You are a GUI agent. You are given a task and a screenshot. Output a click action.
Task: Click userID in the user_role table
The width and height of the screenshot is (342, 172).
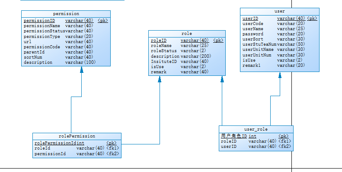click(x=229, y=147)
